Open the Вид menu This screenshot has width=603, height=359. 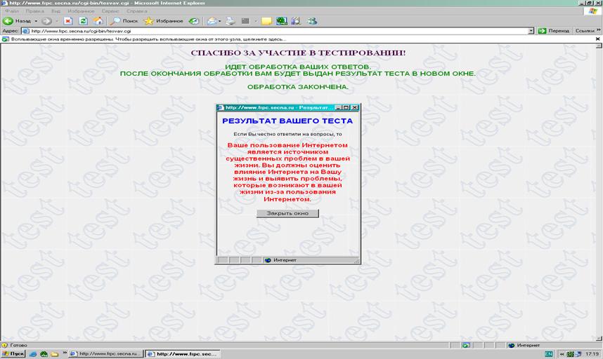[56, 11]
